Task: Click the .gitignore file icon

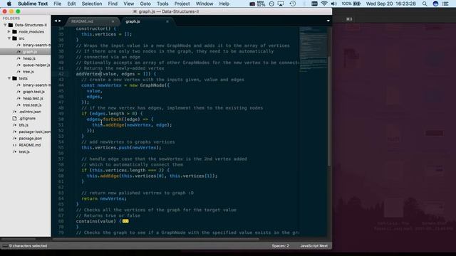Action: point(14,119)
